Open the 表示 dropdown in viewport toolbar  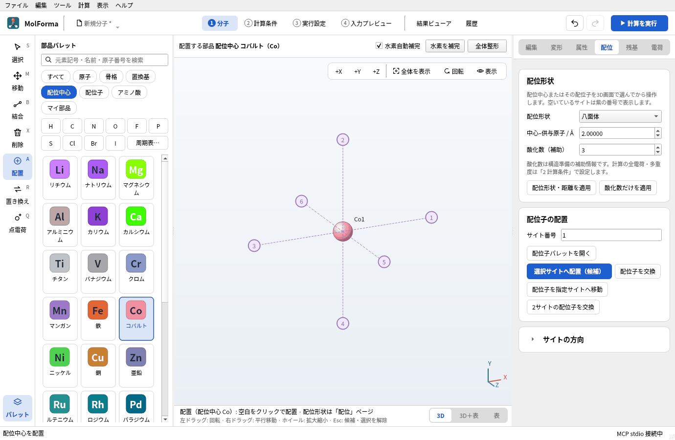pos(487,71)
